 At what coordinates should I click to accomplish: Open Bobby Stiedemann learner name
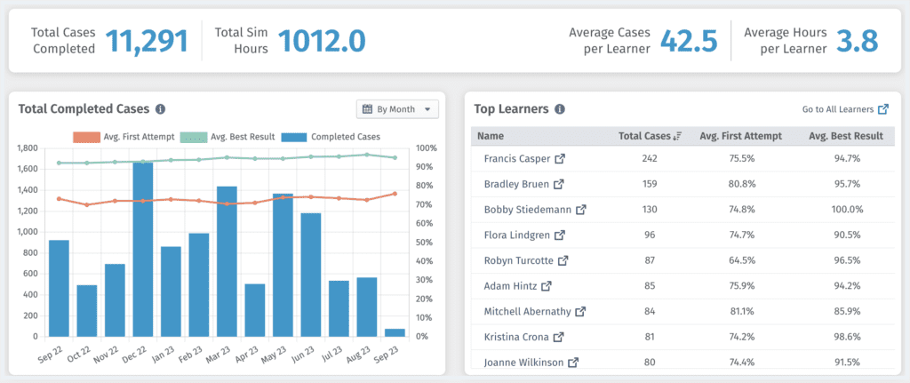(x=528, y=210)
